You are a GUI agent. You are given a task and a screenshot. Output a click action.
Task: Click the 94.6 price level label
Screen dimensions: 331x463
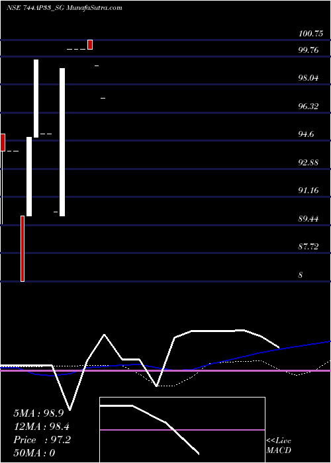(x=306, y=134)
